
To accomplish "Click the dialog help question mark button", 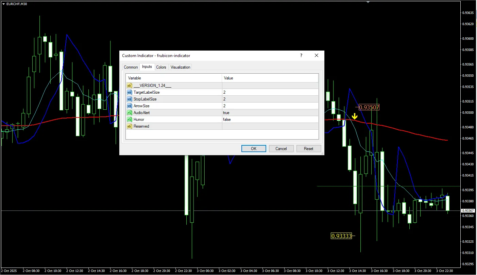I will point(301,55).
